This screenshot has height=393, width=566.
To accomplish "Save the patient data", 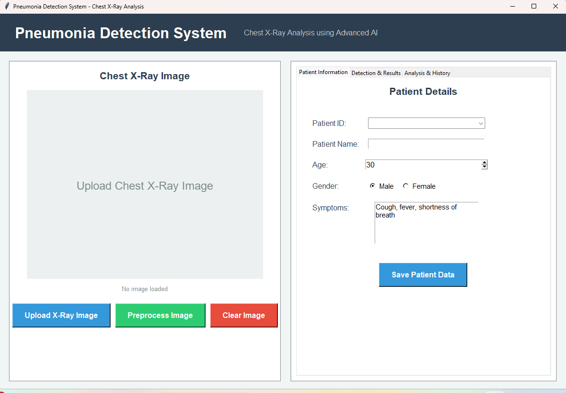I will [x=423, y=275].
